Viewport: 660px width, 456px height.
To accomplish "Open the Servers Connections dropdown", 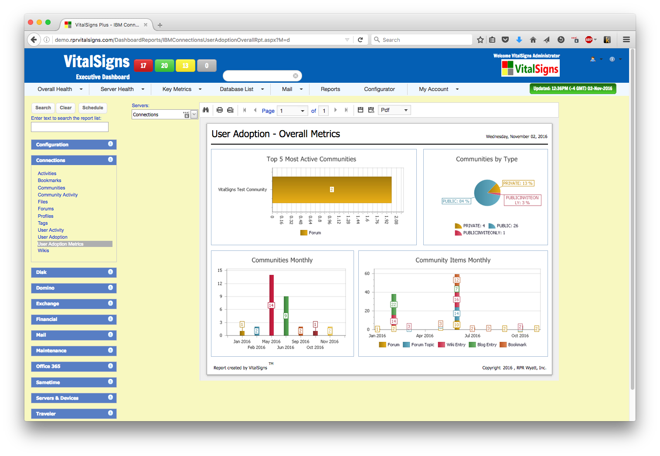I will pyautogui.click(x=194, y=115).
